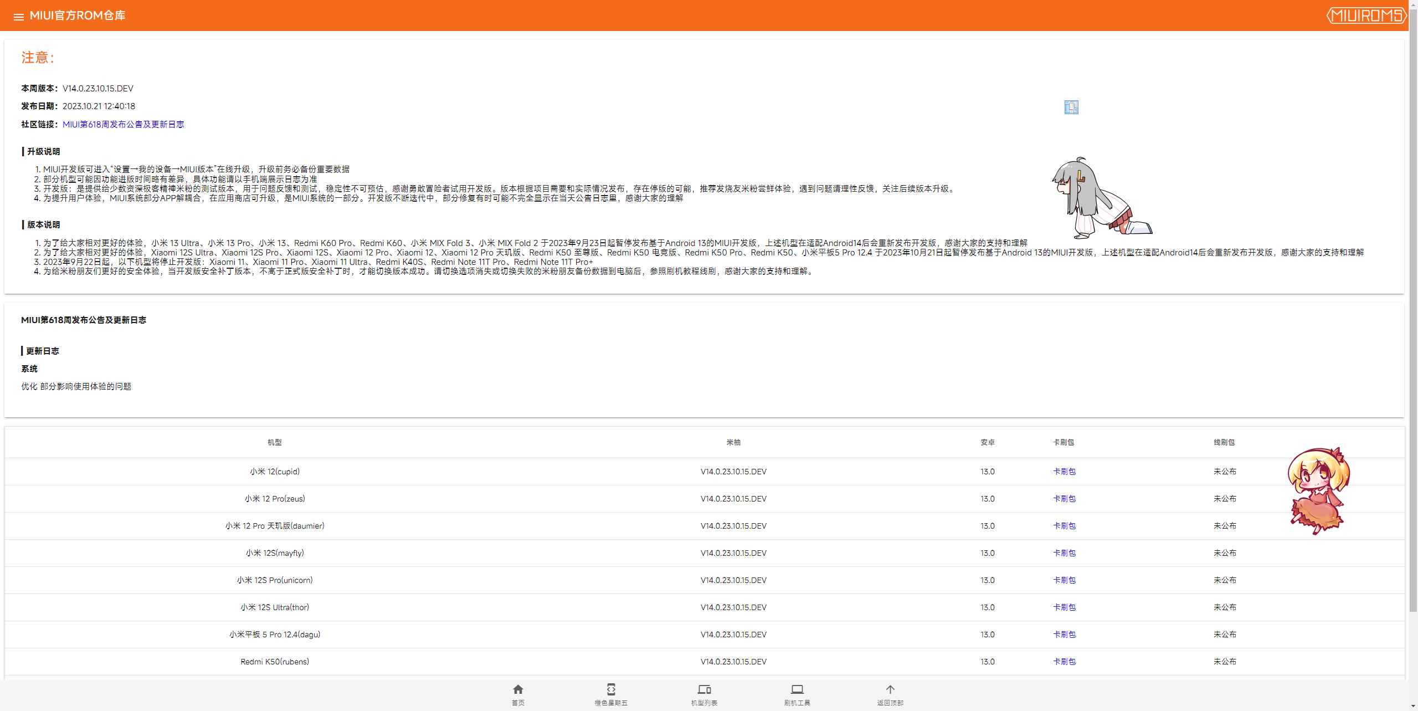Click the 未公布 cell in 小米 12(cupid) row
This screenshot has width=1418, height=711.
[x=1225, y=472]
